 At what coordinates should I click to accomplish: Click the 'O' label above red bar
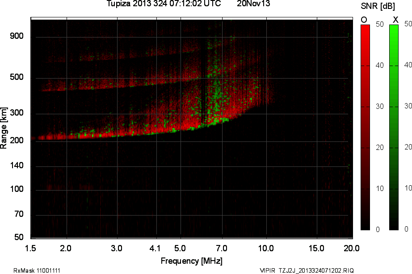click(364, 20)
